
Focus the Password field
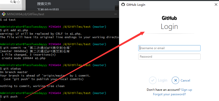pyautogui.click(x=169, y=57)
